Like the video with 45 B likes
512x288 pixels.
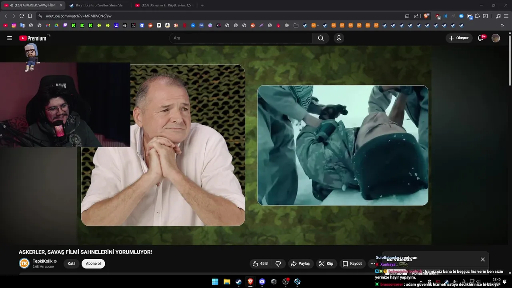(260, 264)
